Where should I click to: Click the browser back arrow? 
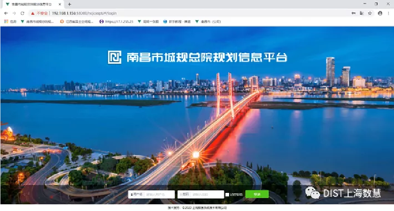coord(6,13)
